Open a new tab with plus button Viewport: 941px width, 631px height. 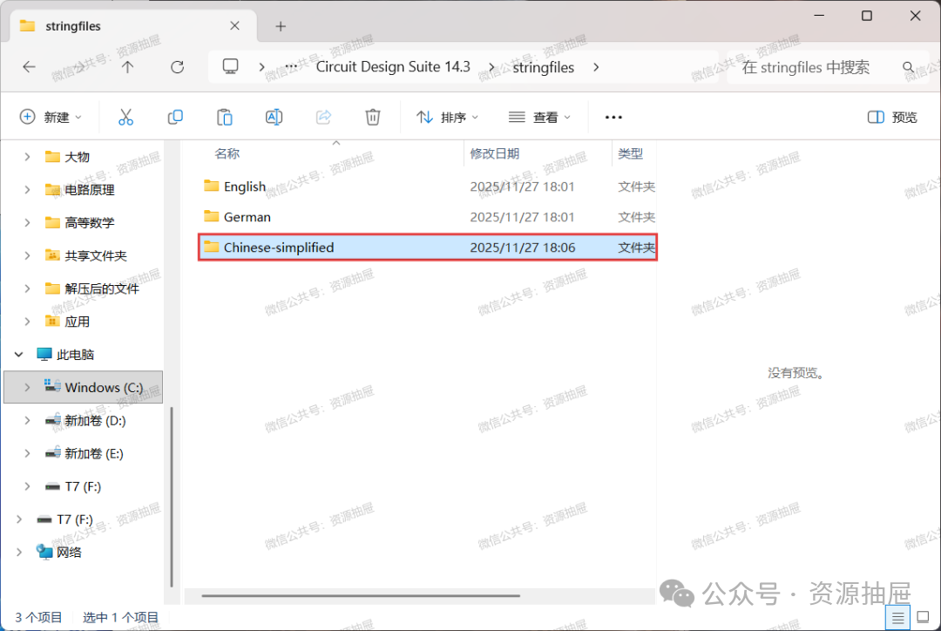tap(281, 26)
